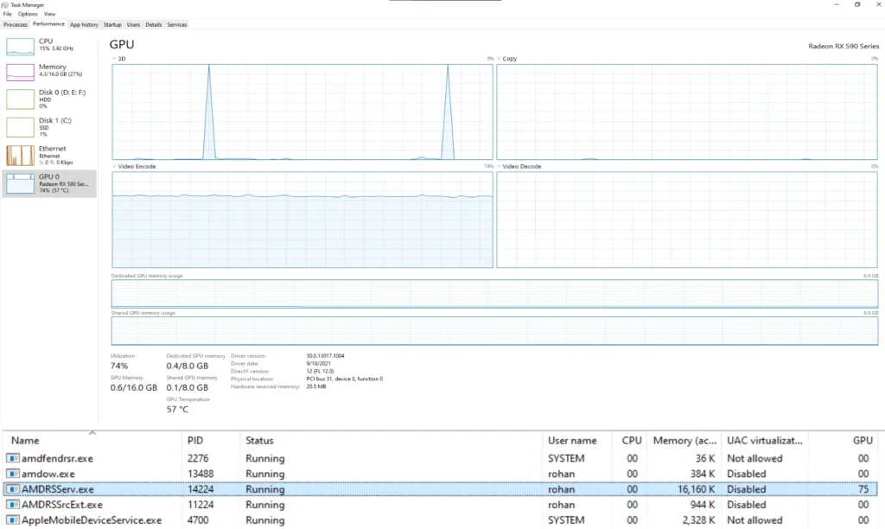Switch to the Processes tab
885x529 pixels.
click(16, 25)
